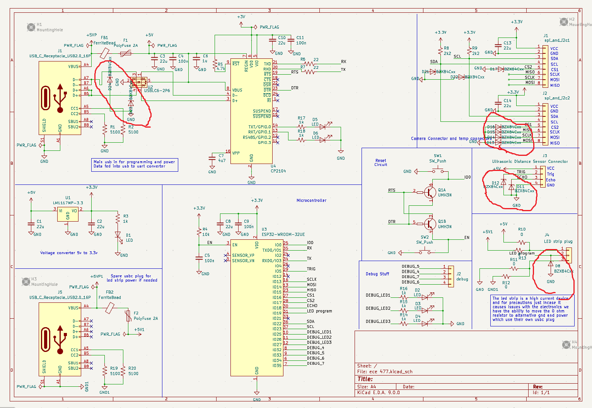Select the LM1117MP-3.3 regulator body
592x408 pixels.
tap(68, 214)
